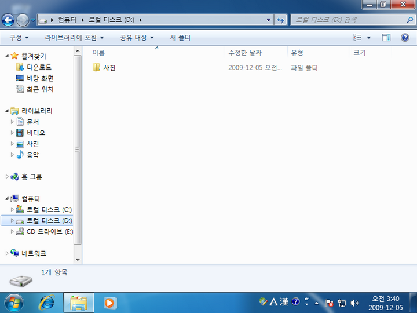This screenshot has height=313, width=417.
Task: Open the 구성 menu
Action: point(19,38)
